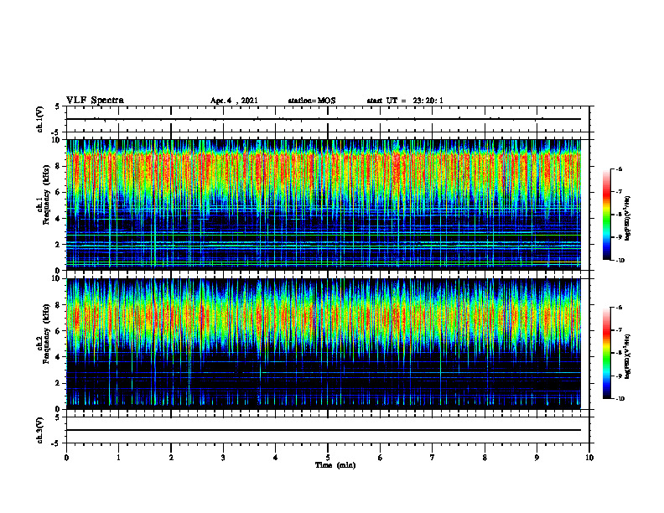Click the "VLF Spectra" plot title
The width and height of the screenshot is (664, 513).
pos(95,101)
